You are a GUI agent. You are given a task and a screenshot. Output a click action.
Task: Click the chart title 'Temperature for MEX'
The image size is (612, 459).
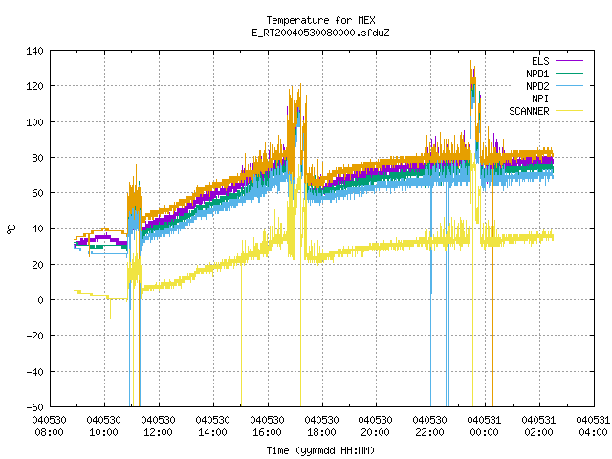[320, 20]
